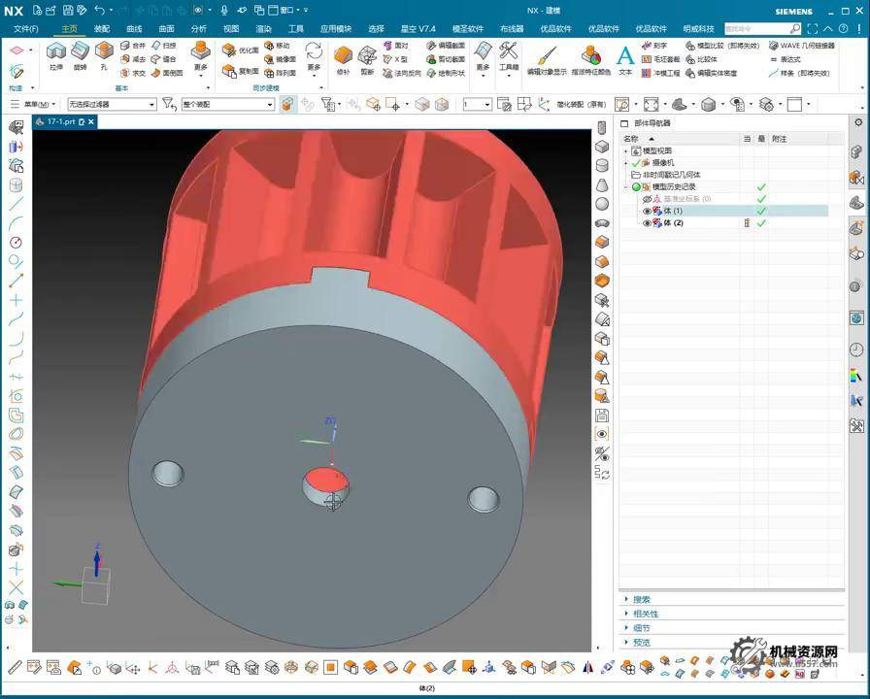This screenshot has width=870, height=699.
Task: Select the sphere primitive icon in vertical toolbar
Action: tap(602, 204)
